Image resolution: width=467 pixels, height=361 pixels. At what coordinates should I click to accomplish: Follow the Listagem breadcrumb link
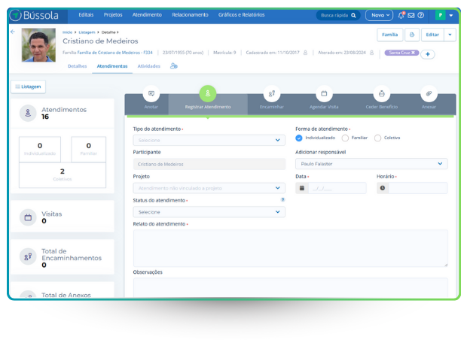click(87, 32)
